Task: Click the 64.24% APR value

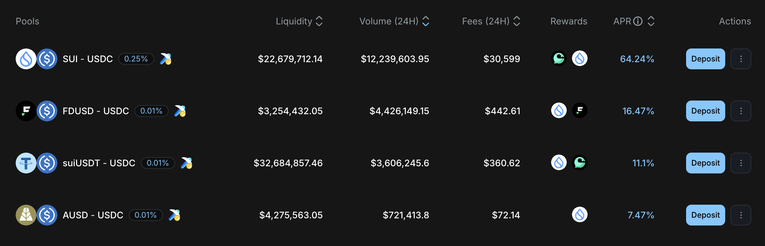Action: click(637, 59)
